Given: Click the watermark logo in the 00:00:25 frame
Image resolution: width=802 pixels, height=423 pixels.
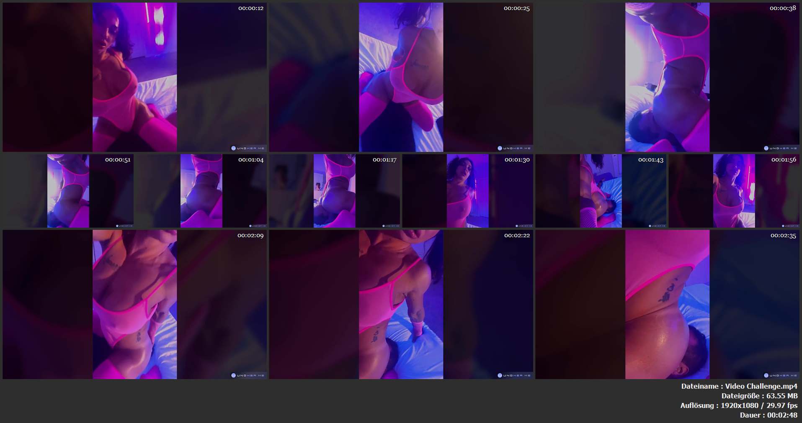Looking at the screenshot, I should point(514,148).
